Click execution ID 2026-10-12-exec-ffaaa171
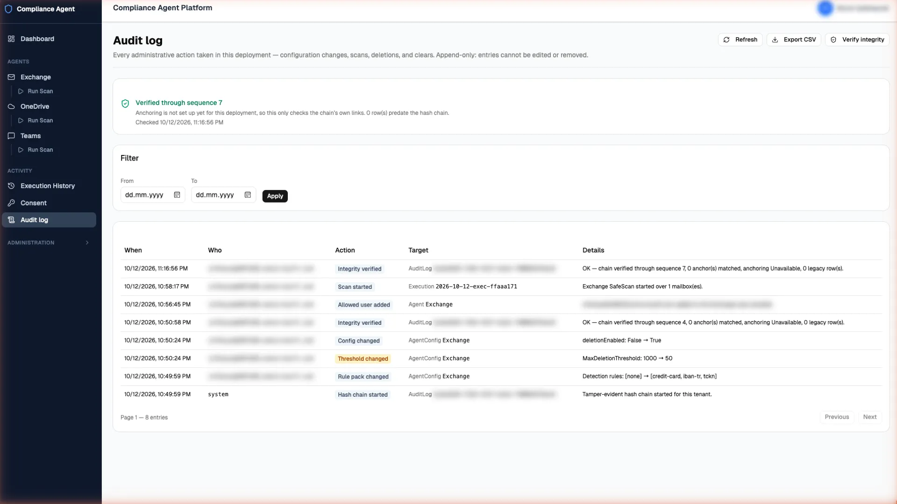The image size is (897, 504). pyautogui.click(x=476, y=287)
